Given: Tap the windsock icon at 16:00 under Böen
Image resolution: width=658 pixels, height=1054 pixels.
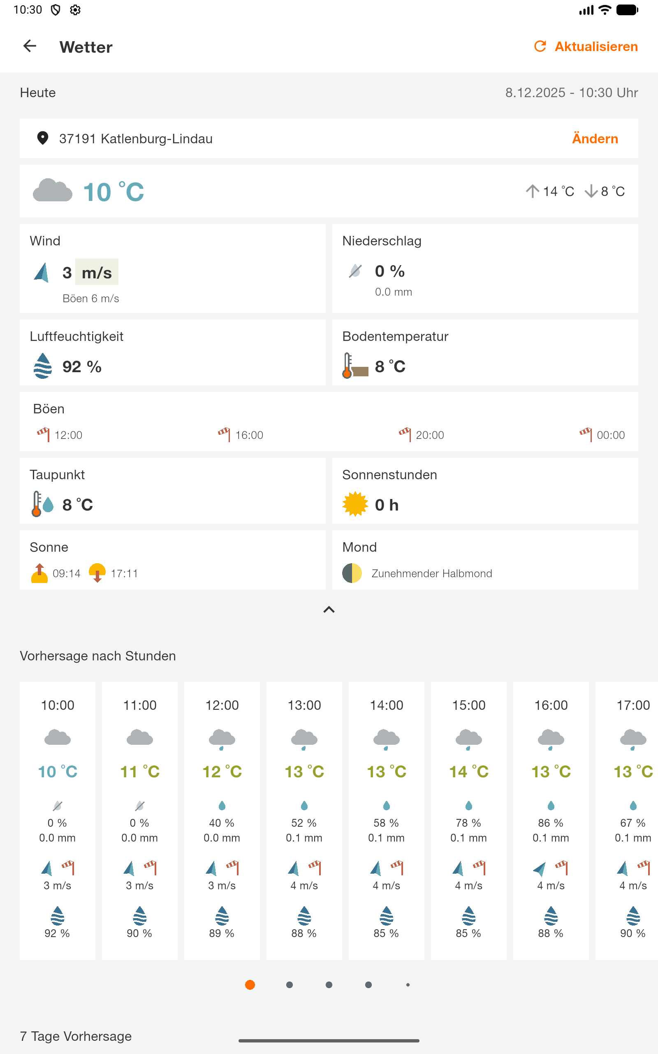Looking at the screenshot, I should coord(224,434).
